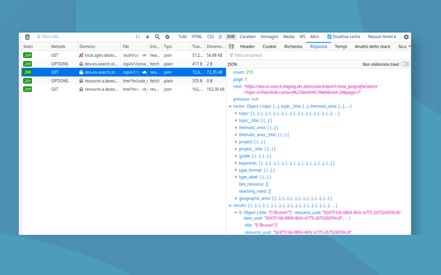This screenshot has height=275, width=441.
Task: Filter requests by Media
Action: click(289, 37)
